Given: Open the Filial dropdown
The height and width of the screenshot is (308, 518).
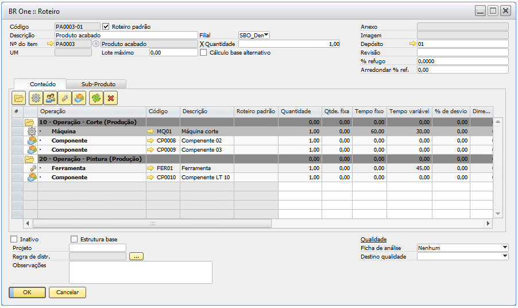Looking at the screenshot, I should (266, 35).
